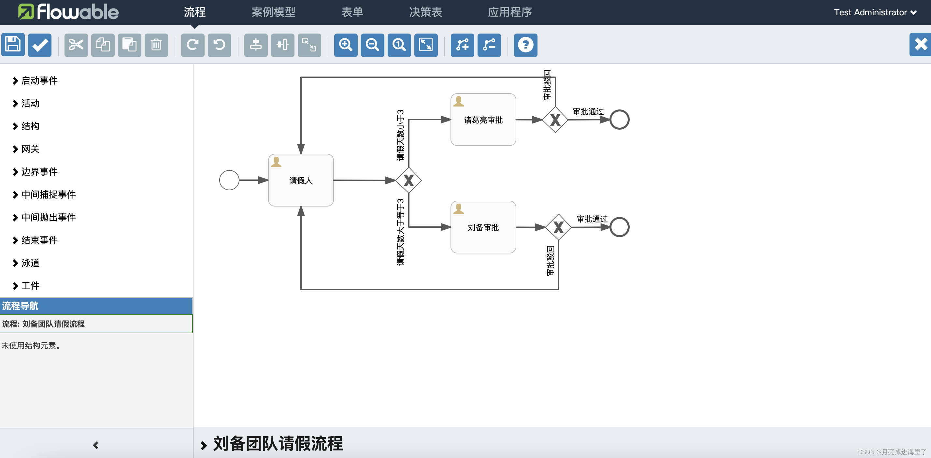Align elements horizontally using toolbar icon
Screen dimensions: 931x458
(283, 45)
